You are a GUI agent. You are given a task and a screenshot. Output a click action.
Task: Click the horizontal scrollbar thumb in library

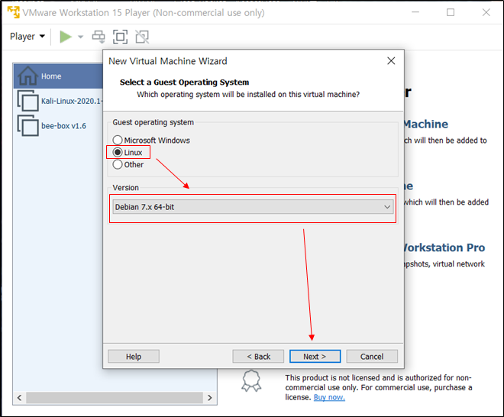tap(115, 398)
